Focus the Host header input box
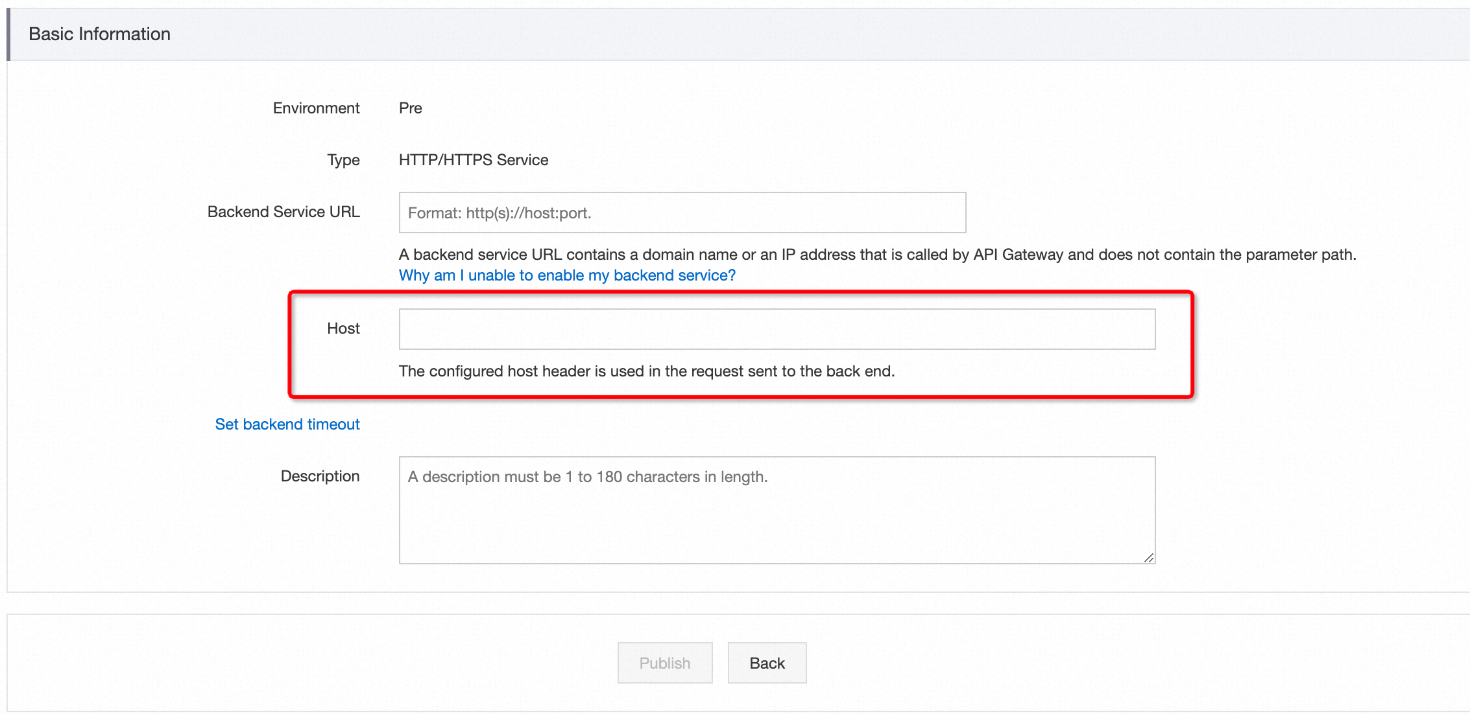Screen dimensions: 1470x714 click(777, 329)
